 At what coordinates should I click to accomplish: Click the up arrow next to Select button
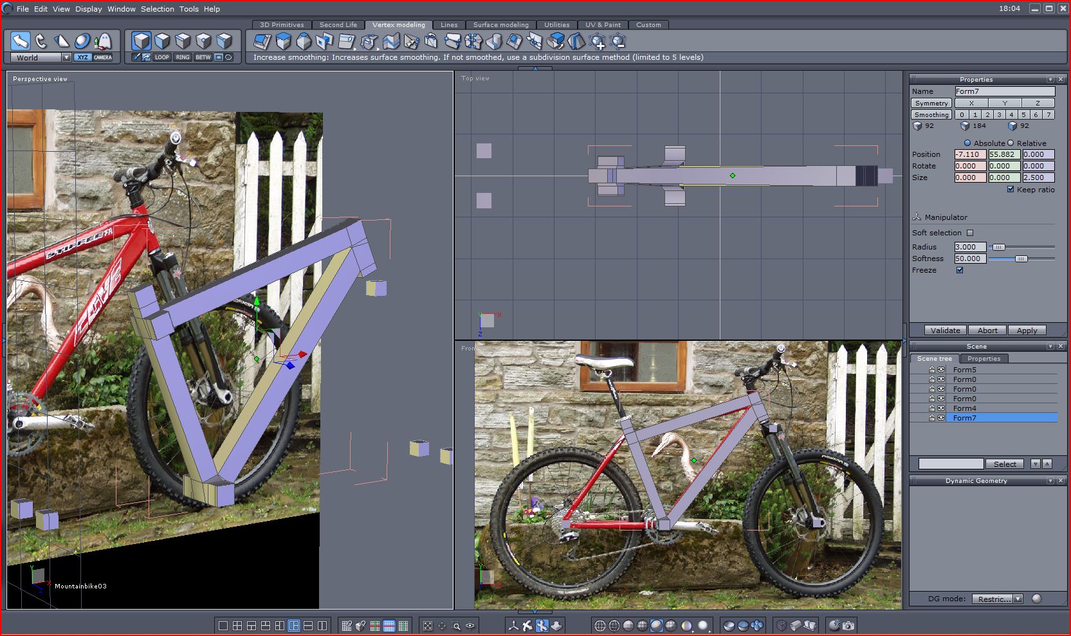point(1047,464)
